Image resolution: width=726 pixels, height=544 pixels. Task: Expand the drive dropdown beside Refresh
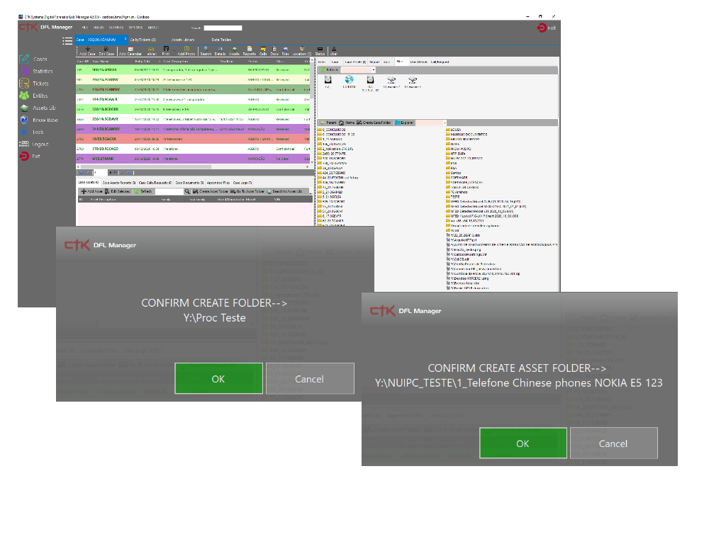click(x=374, y=70)
